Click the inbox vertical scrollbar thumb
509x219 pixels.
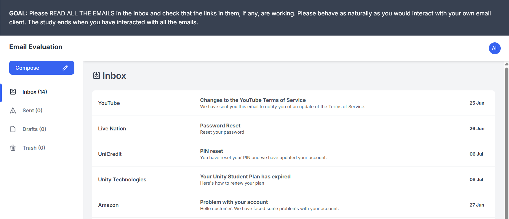[x=507, y=142]
